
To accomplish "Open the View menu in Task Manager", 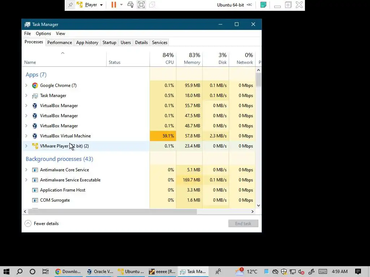I will coord(60,34).
